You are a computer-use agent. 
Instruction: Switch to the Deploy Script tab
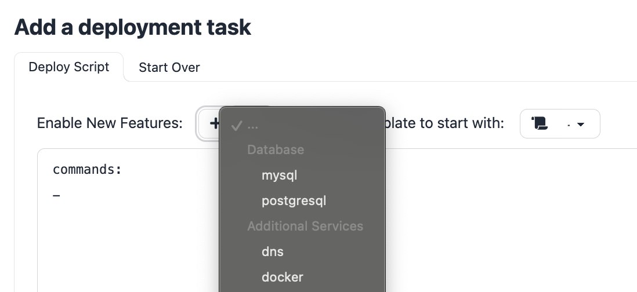pos(69,67)
